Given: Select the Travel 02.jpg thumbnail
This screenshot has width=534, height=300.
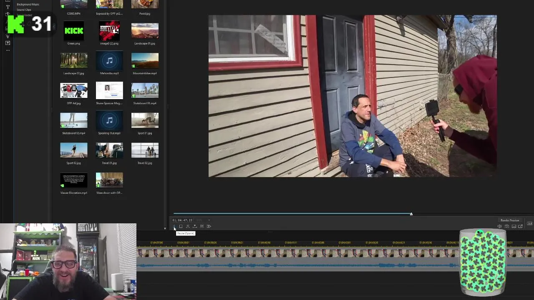Looking at the screenshot, I should click(145, 150).
